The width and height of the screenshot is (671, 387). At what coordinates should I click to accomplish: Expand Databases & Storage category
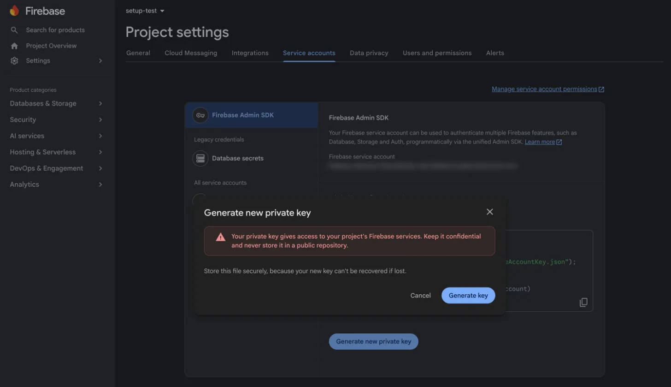100,104
